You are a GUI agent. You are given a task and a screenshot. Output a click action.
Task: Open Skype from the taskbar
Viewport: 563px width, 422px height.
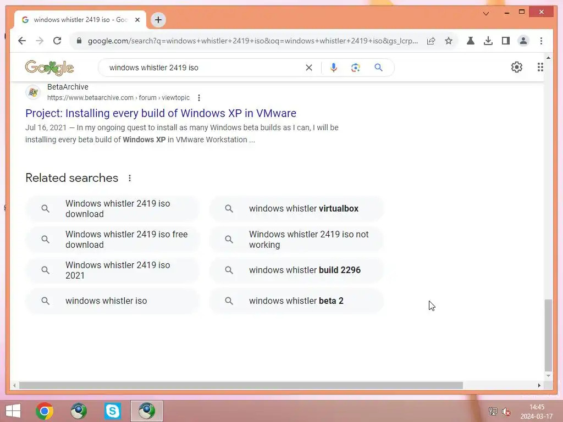pos(113,411)
